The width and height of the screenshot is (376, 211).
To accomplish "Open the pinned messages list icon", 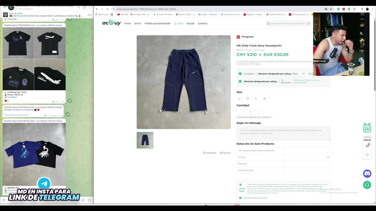I will [x=90, y=15].
